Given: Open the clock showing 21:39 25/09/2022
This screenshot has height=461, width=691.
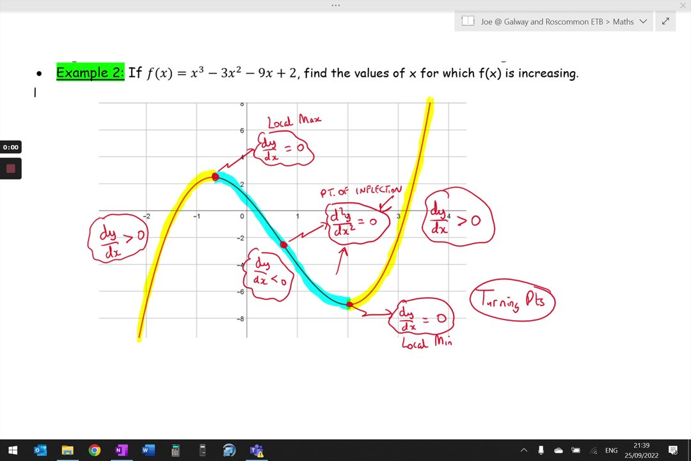Looking at the screenshot, I should [x=641, y=450].
